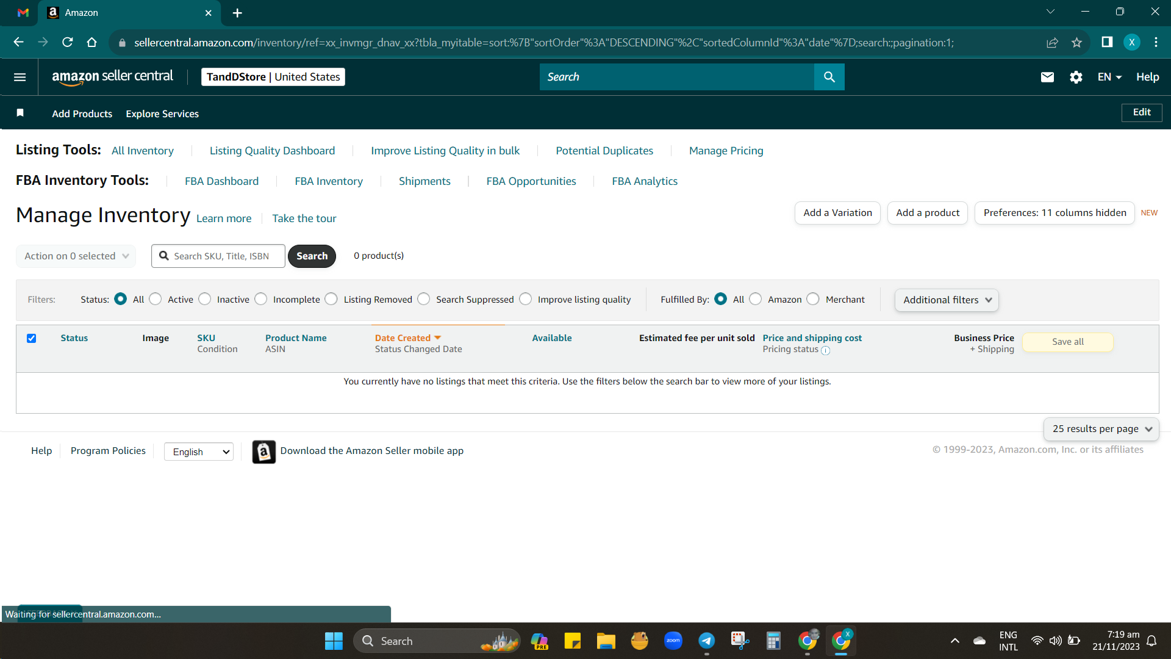Click the Edit button in navigation bar
This screenshot has height=659, width=1171.
[x=1142, y=112]
